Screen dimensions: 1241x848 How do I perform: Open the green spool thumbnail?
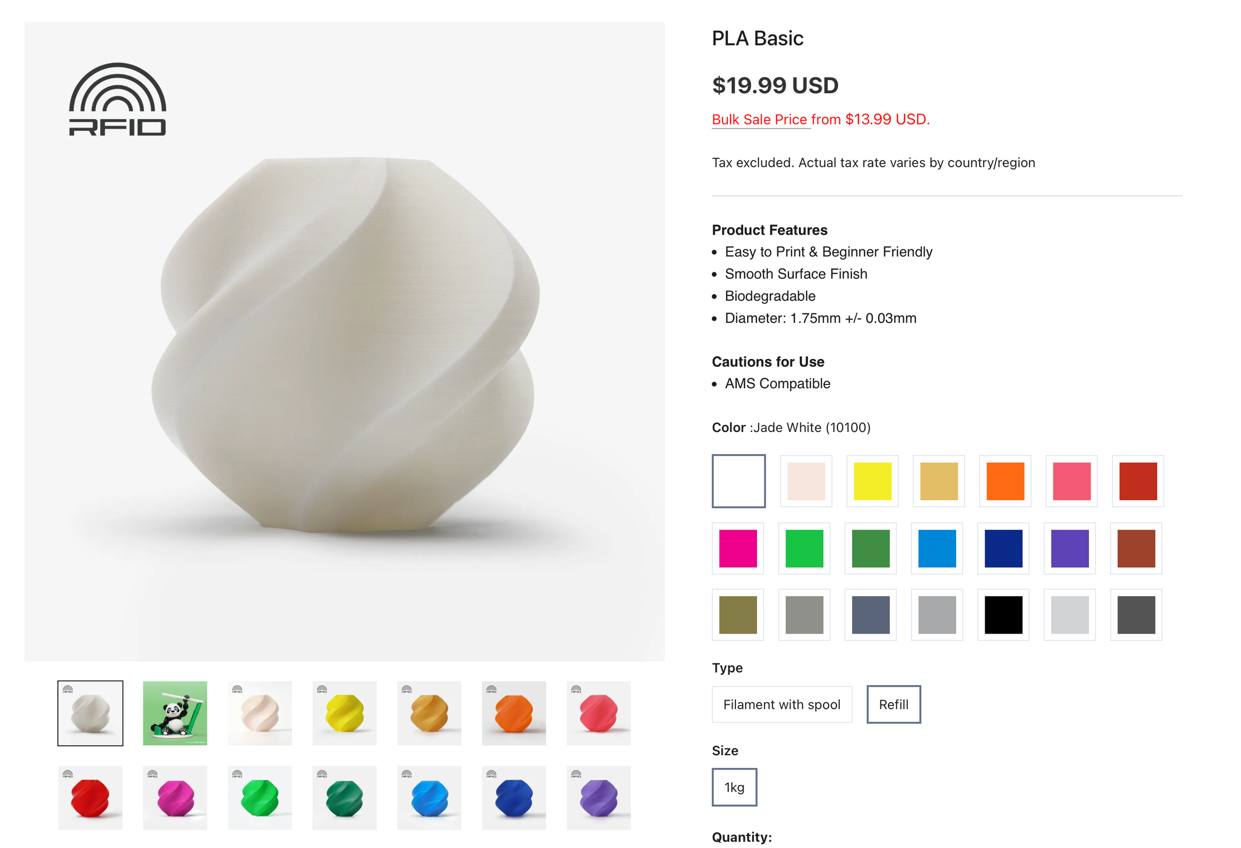pos(260,797)
